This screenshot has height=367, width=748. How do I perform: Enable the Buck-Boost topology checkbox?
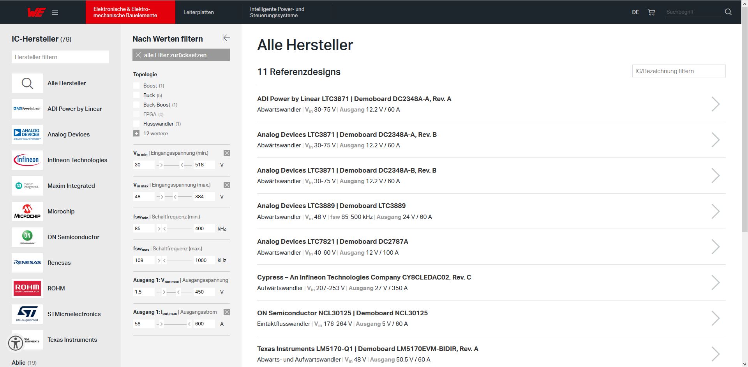pyautogui.click(x=136, y=105)
